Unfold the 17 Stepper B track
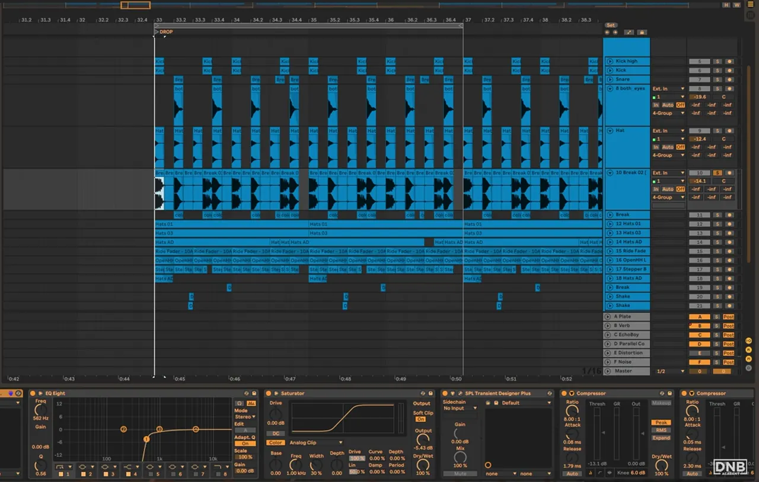This screenshot has height=482, width=759. pos(610,269)
